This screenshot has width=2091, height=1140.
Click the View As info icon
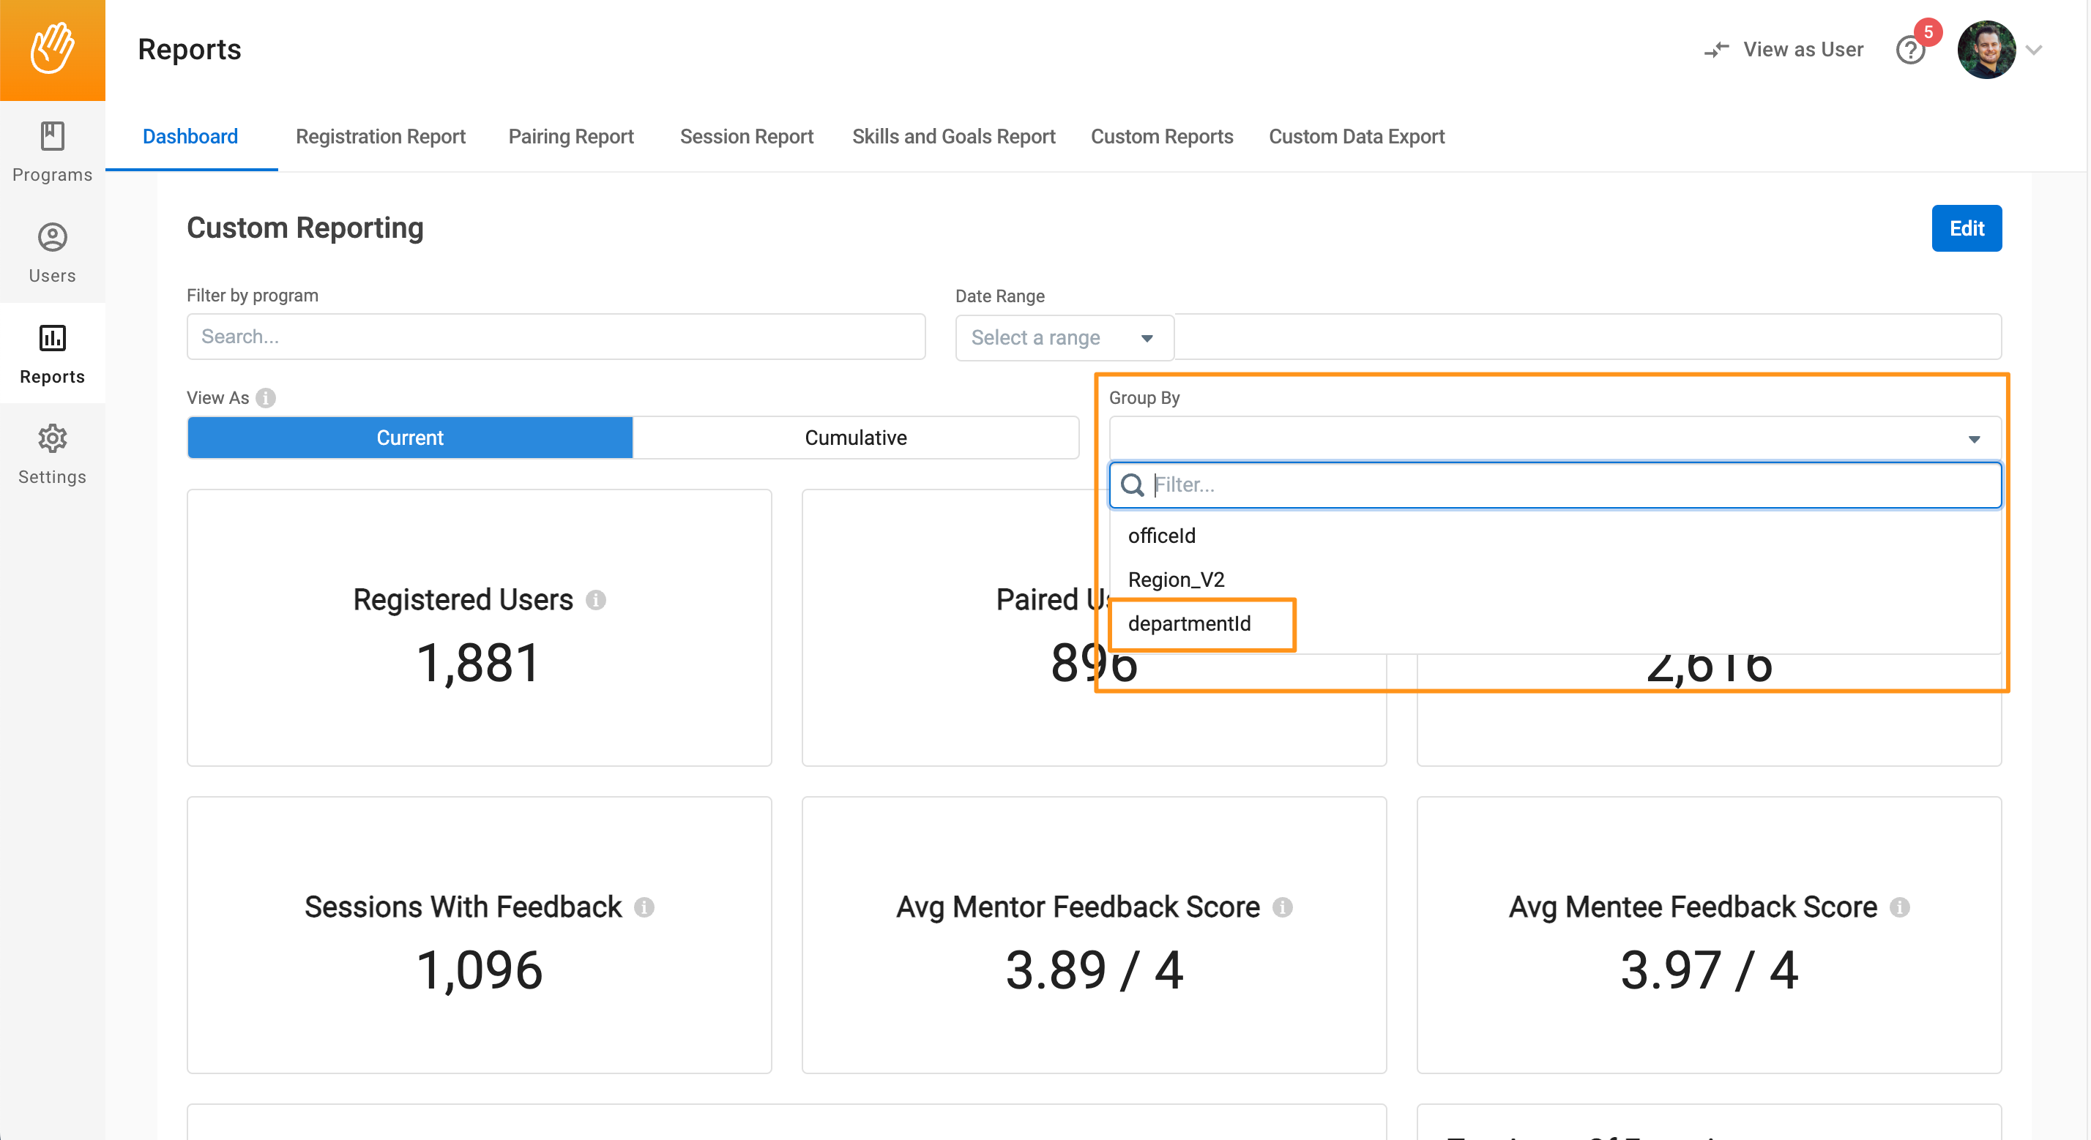(x=266, y=397)
